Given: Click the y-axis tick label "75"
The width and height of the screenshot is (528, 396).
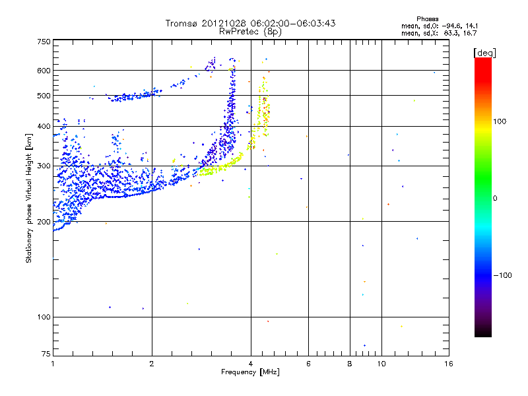Looking at the screenshot, I should click(46, 354).
